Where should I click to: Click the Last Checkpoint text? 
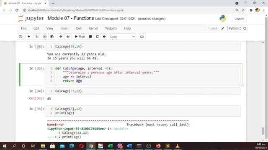coord(116,19)
